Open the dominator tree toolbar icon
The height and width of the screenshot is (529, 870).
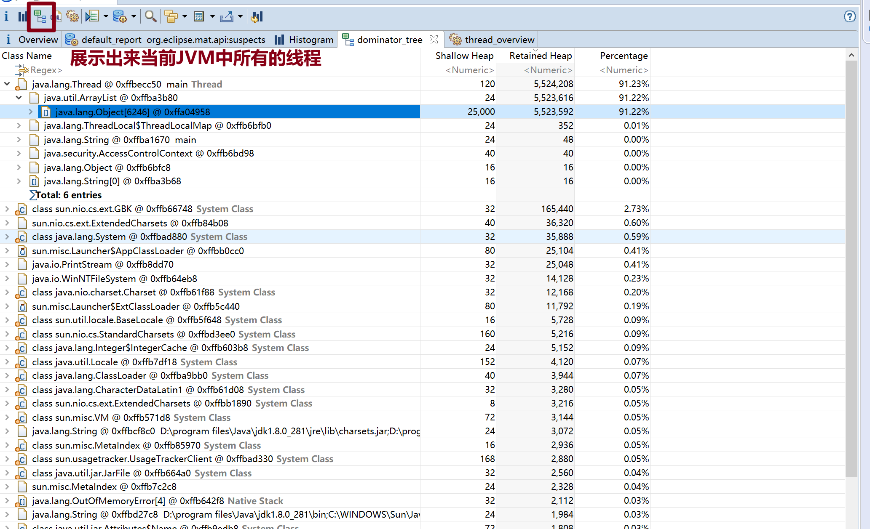click(40, 17)
